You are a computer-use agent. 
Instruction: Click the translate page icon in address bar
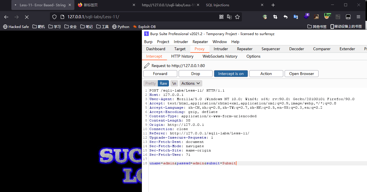[x=229, y=17]
